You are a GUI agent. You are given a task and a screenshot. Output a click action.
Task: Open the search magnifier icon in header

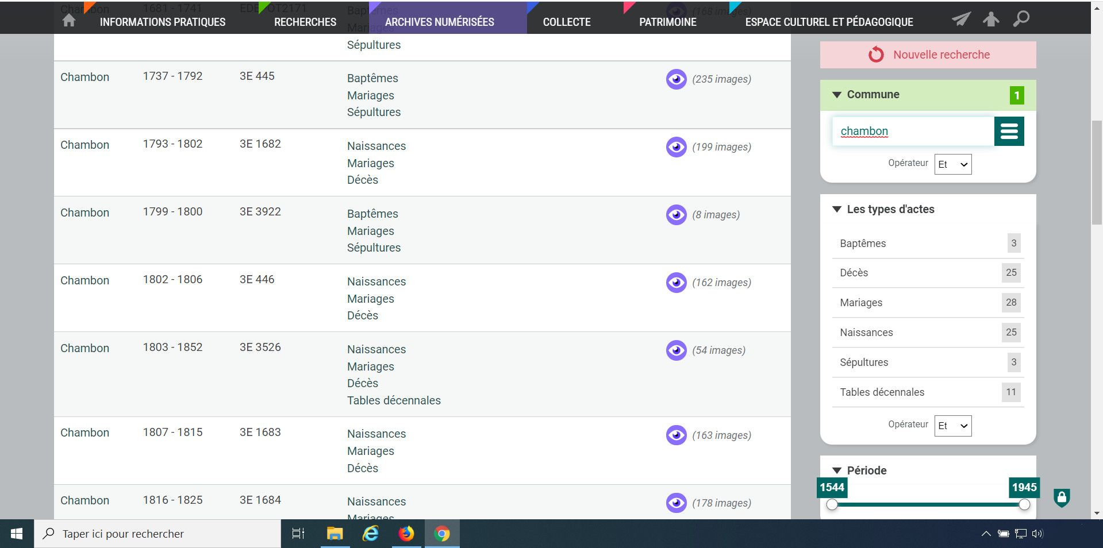point(1021,19)
